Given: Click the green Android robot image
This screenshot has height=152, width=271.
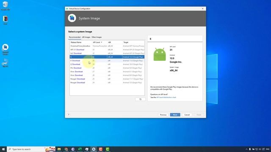Looking at the screenshot, I should coord(160,54).
